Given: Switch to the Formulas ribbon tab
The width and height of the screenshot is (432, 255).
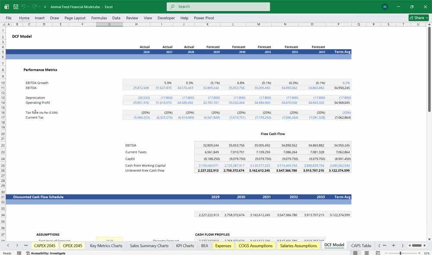Looking at the screenshot, I should click(99, 18).
